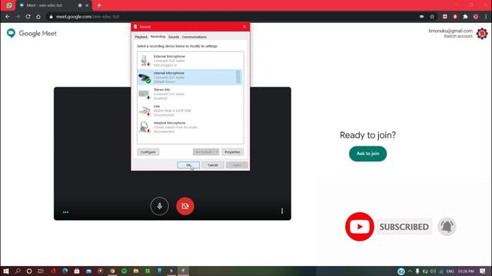Select External Microphone device

tap(190, 61)
